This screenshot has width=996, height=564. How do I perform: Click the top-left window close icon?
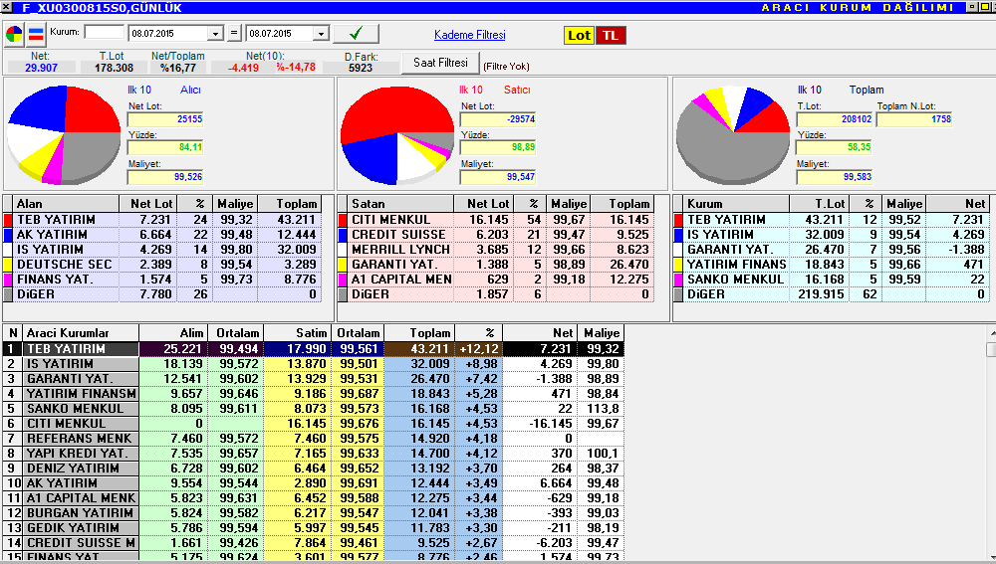6,7
